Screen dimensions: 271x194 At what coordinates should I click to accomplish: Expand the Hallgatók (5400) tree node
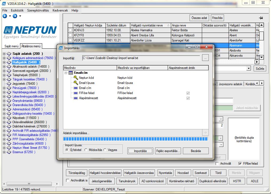click(4, 63)
